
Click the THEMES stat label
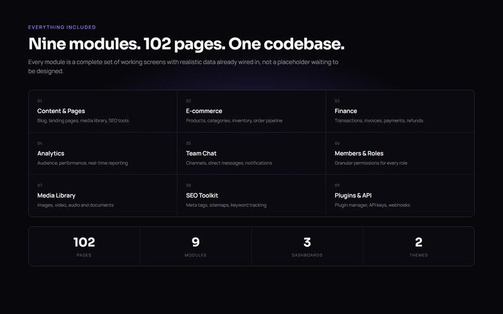[419, 256]
